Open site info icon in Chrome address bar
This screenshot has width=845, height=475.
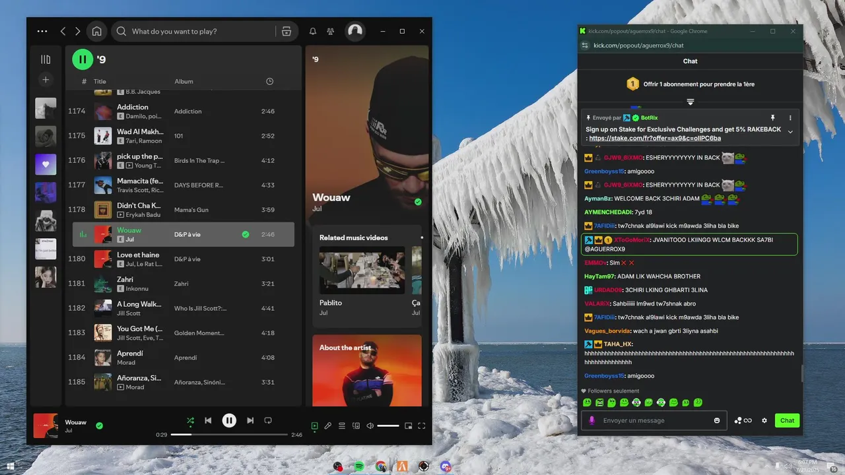[584, 46]
